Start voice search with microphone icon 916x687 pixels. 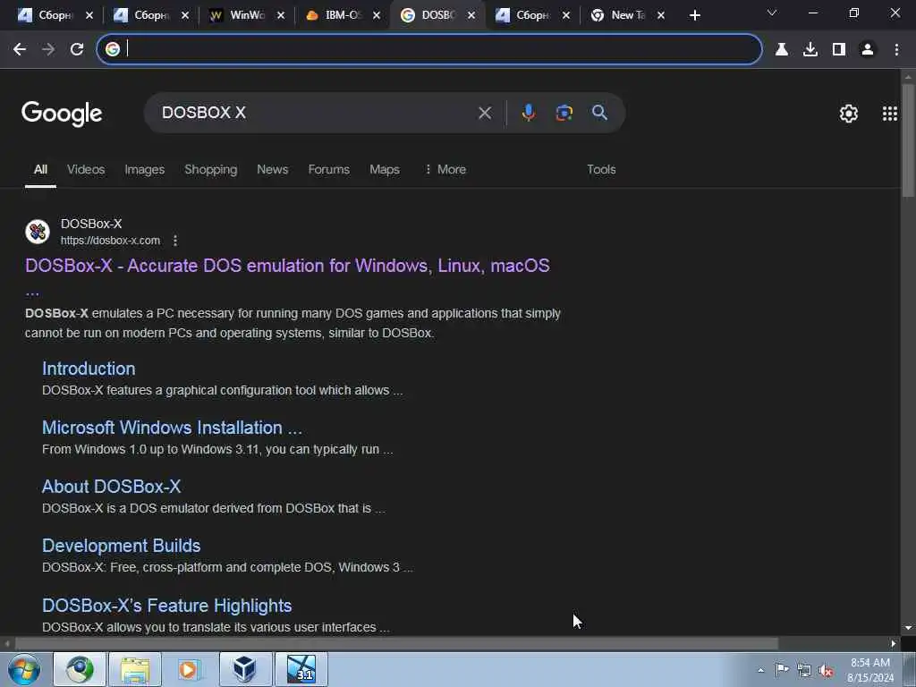point(528,113)
